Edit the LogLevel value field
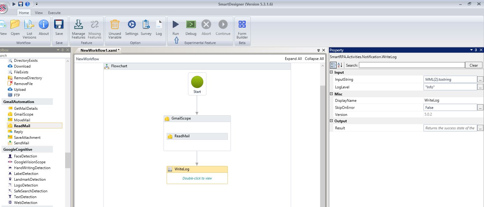 point(450,87)
